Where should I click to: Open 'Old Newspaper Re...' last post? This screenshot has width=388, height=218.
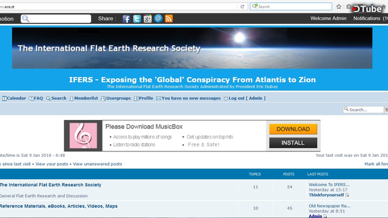pos(329,206)
